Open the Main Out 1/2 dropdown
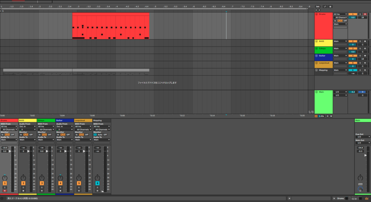 point(362,143)
